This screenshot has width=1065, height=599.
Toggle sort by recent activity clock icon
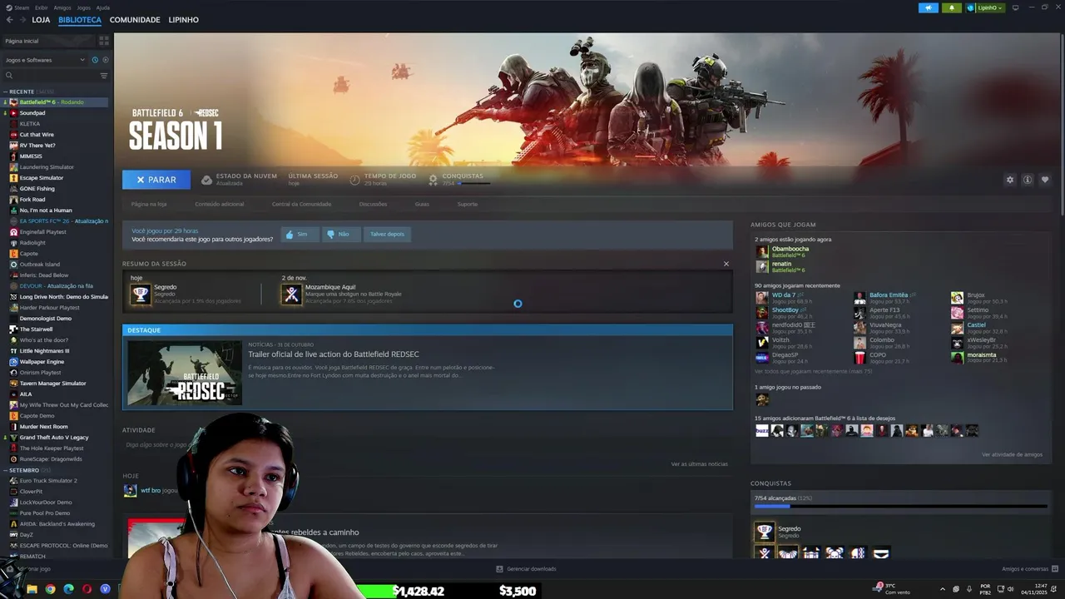[x=95, y=60]
